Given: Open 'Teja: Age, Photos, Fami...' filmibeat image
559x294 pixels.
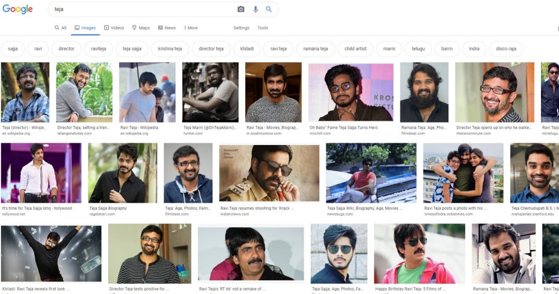Looking at the screenshot, I should pos(188,173).
